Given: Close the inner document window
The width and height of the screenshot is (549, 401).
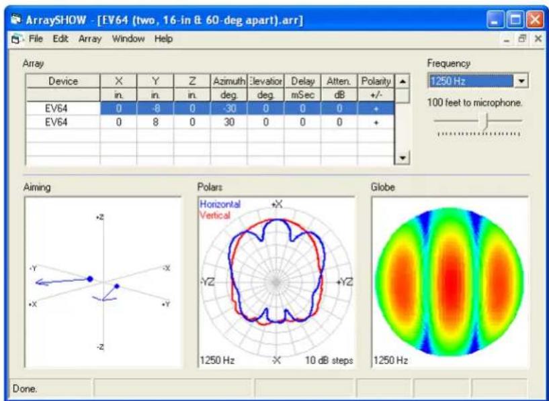Looking at the screenshot, I should pyautogui.click(x=538, y=39).
